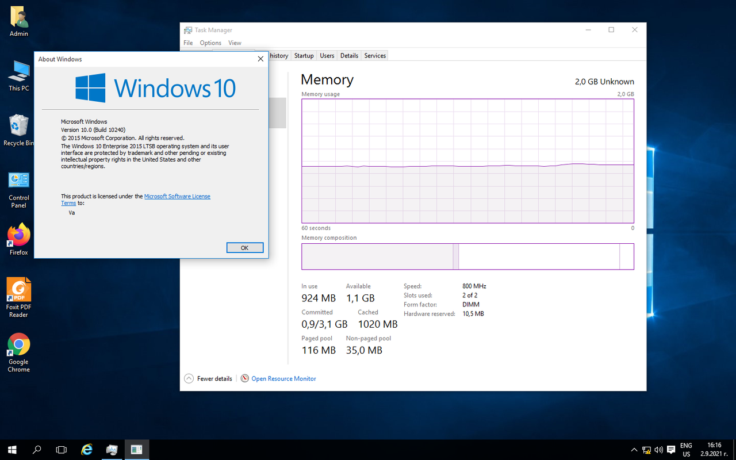
Task: Click Hardware reserved value '10,5 MB'
Action: (x=473, y=314)
